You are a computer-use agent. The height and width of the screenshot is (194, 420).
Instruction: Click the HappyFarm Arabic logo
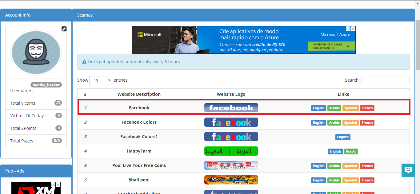pos(231,151)
